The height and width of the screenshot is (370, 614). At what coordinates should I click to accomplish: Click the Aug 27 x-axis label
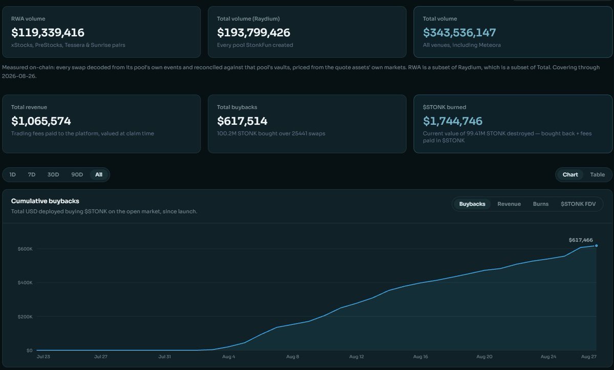click(589, 357)
